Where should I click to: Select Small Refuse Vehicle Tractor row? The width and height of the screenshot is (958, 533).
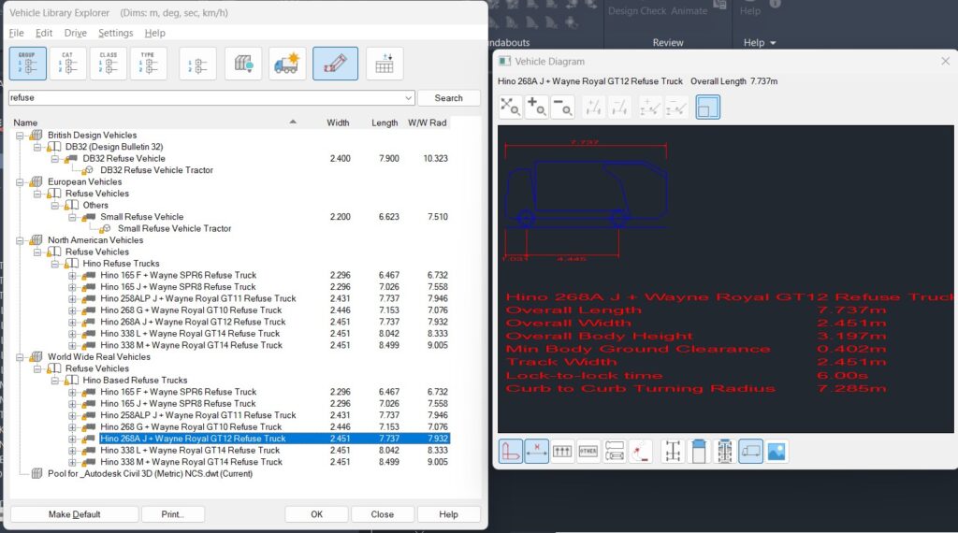point(174,228)
